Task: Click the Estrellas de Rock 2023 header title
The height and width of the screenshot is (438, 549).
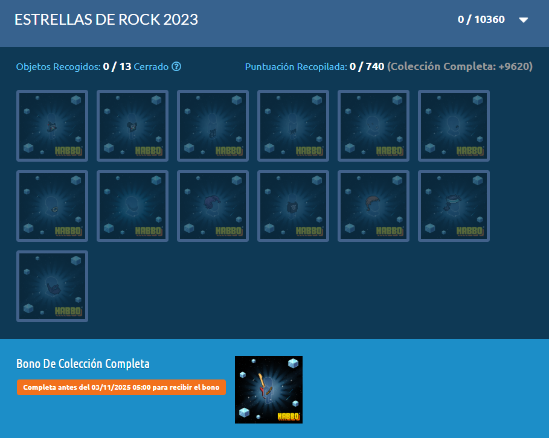Action: [106, 20]
